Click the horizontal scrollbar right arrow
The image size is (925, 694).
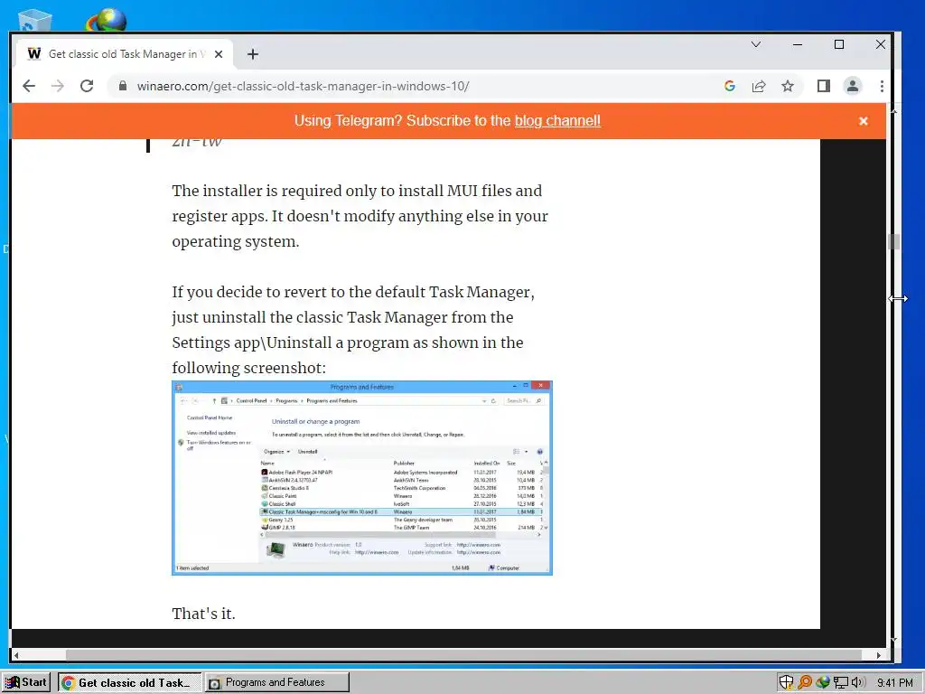879,655
